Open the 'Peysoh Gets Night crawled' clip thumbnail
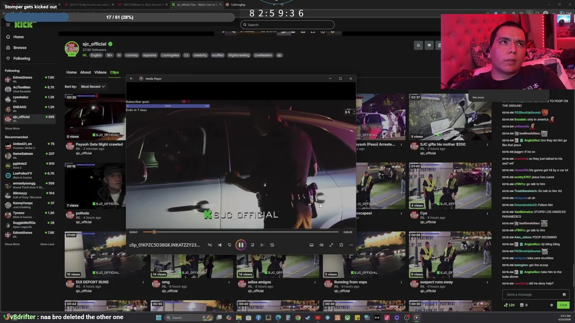This screenshot has width=575, height=323. pyautogui.click(x=95, y=117)
